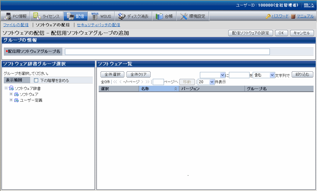Click 閉じる link at top right
The height and width of the screenshot is (191, 317).
pyautogui.click(x=309, y=5)
